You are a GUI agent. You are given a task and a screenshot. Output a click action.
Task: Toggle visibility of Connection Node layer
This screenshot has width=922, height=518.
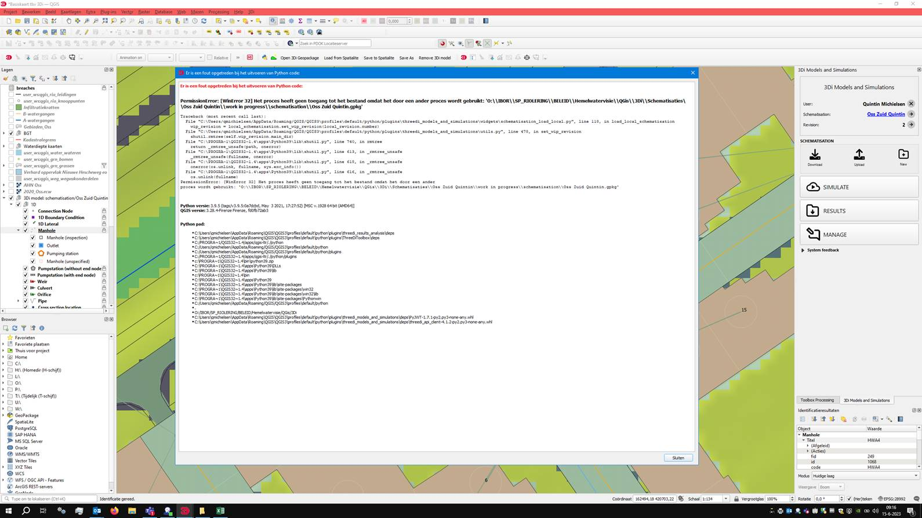click(26, 211)
